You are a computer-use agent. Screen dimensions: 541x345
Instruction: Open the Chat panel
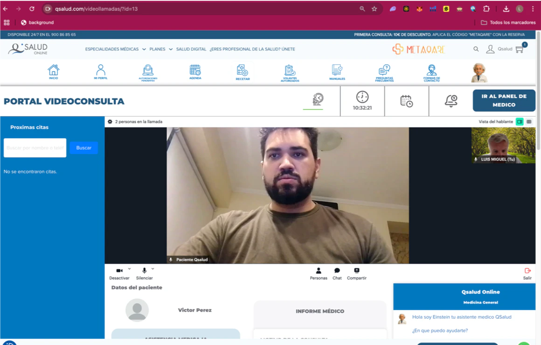tap(337, 273)
